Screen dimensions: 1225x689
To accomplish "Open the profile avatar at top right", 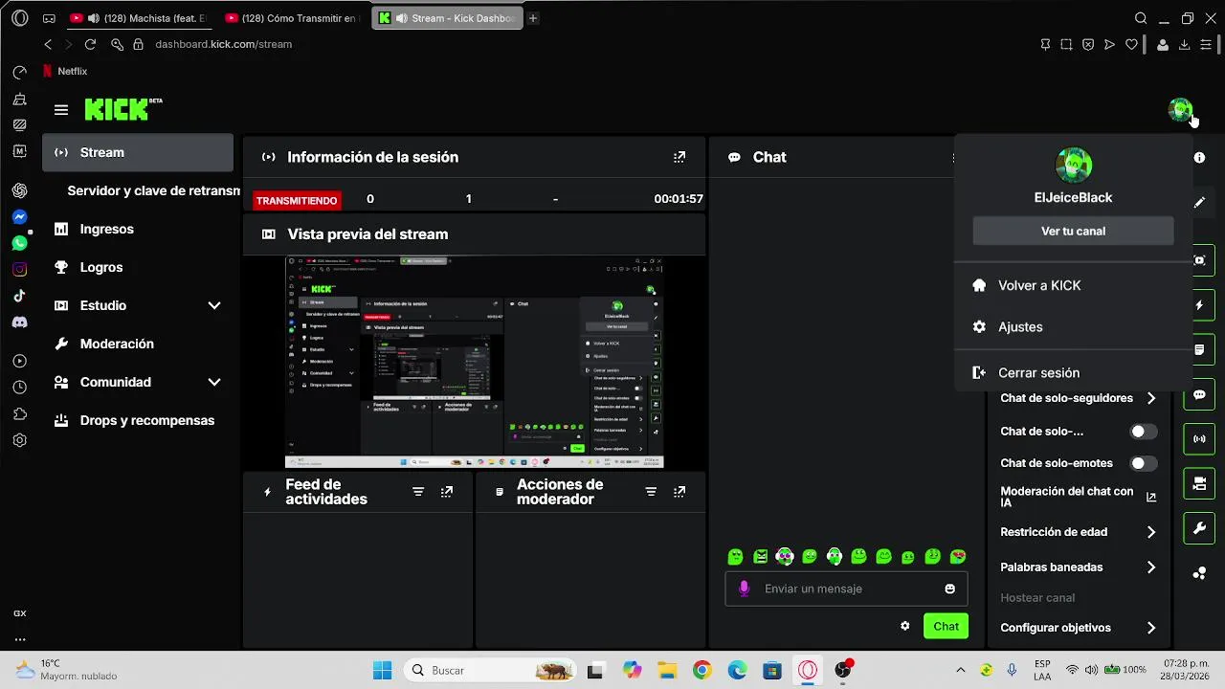I will point(1180,110).
